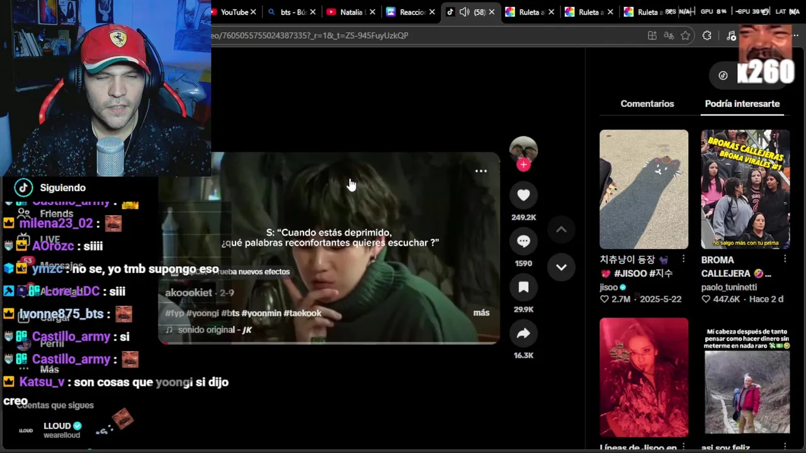The height and width of the screenshot is (453, 806).
Task: Open the browser extensions puzzle icon
Action: [707, 36]
